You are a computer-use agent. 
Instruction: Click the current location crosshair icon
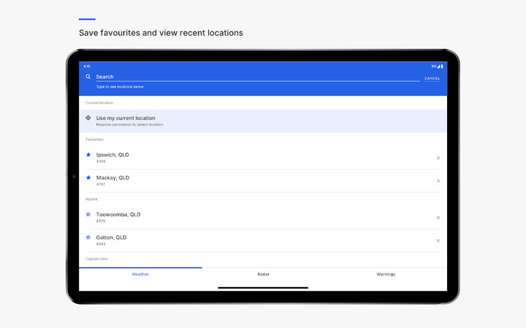pyautogui.click(x=88, y=117)
